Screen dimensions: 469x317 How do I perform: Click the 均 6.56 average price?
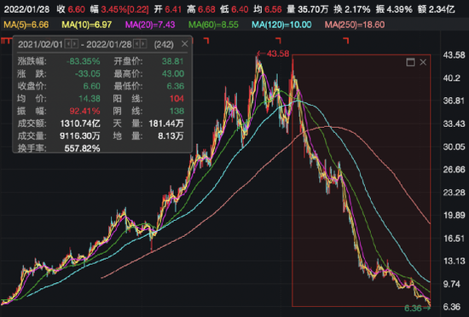(x=268, y=9)
